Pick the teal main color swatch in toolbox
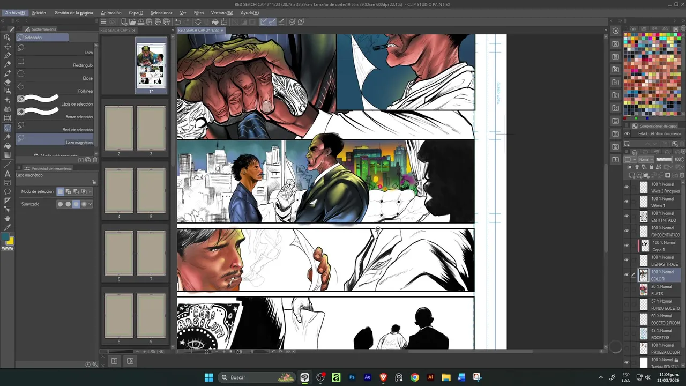This screenshot has height=386, width=686. (x=5, y=237)
